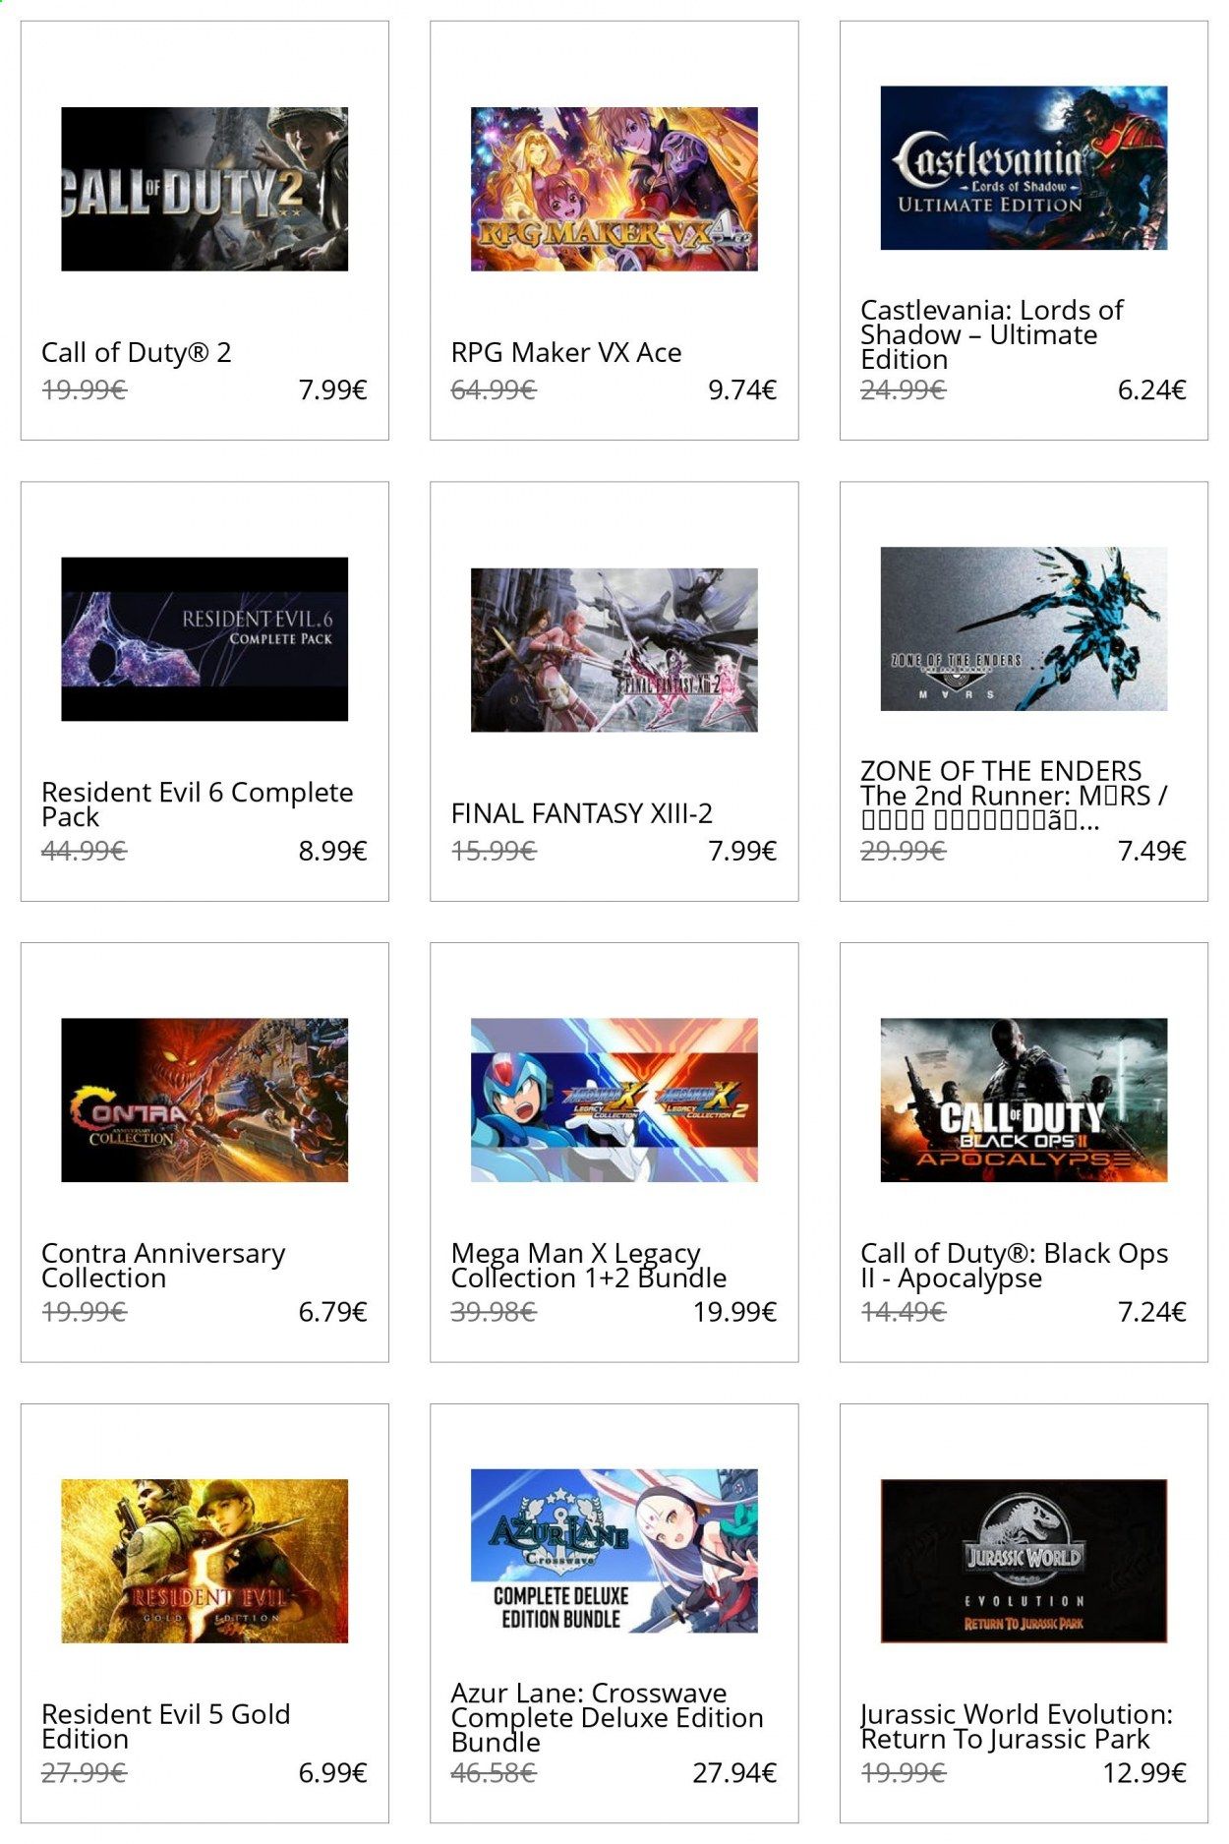1229x1844 pixels.
Task: Open the Call of Duty 2 cover image
Action: click(205, 189)
